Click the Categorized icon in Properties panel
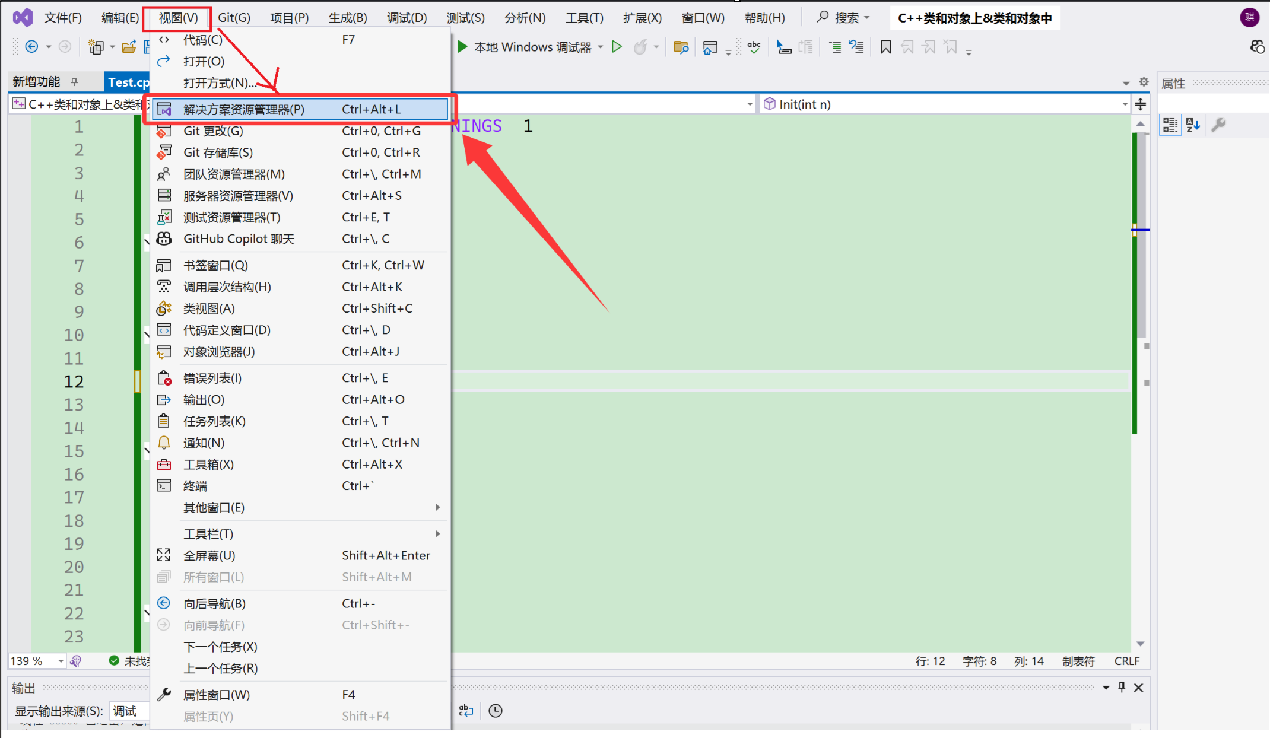Image resolution: width=1270 pixels, height=738 pixels. tap(1170, 125)
